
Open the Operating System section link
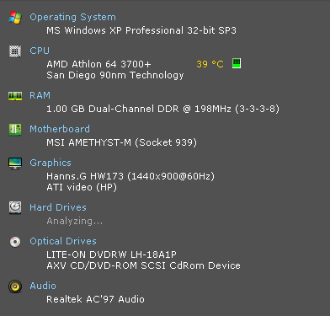pos(72,18)
